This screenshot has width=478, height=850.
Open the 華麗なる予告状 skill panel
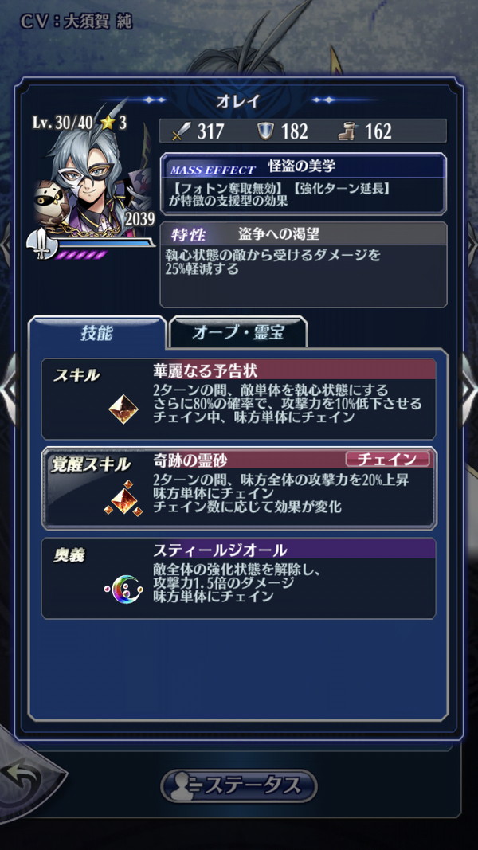238,399
